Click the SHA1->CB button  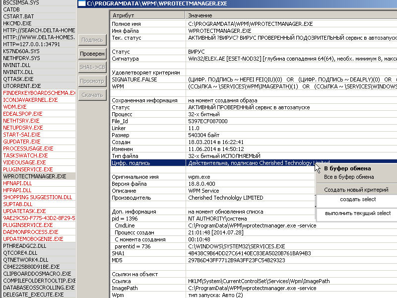click(x=92, y=67)
